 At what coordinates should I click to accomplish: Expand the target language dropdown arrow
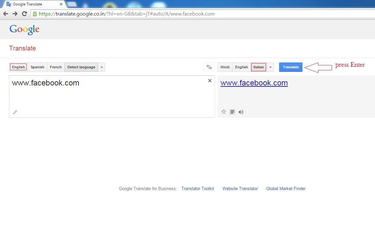270,67
